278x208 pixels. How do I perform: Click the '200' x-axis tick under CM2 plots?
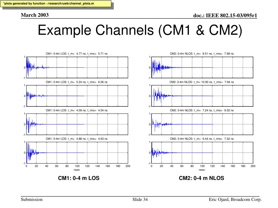point(253,166)
